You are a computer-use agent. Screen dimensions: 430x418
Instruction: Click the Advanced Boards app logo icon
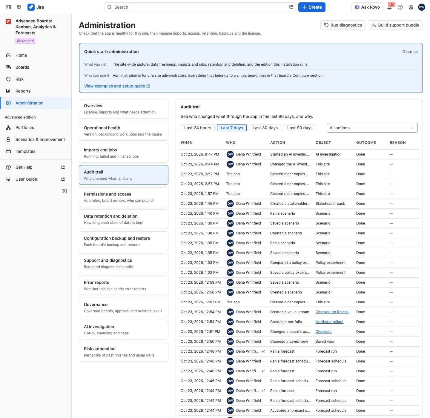(x=8, y=21)
